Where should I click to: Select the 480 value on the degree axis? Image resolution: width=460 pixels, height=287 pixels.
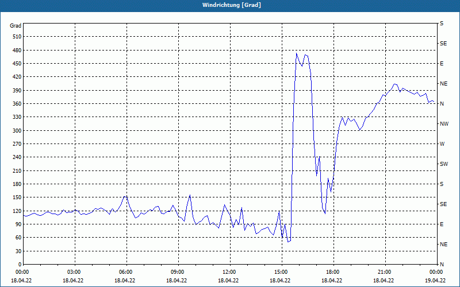pos(17,50)
